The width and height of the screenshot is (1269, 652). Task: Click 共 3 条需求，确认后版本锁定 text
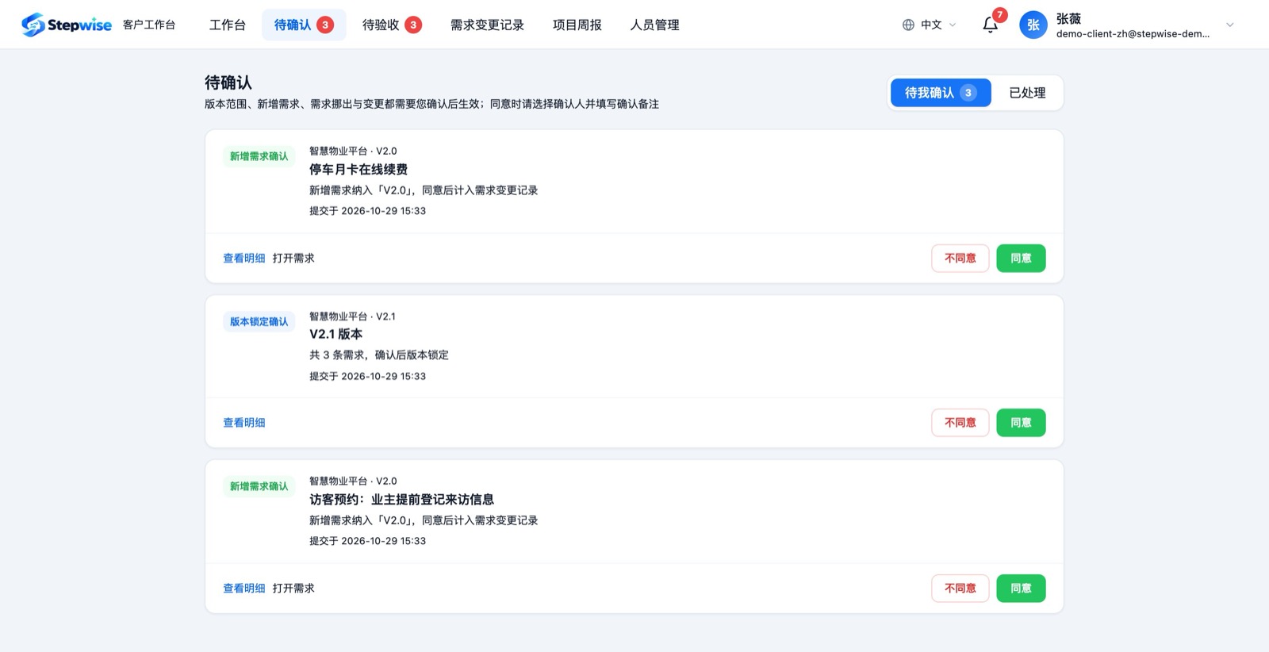click(379, 355)
